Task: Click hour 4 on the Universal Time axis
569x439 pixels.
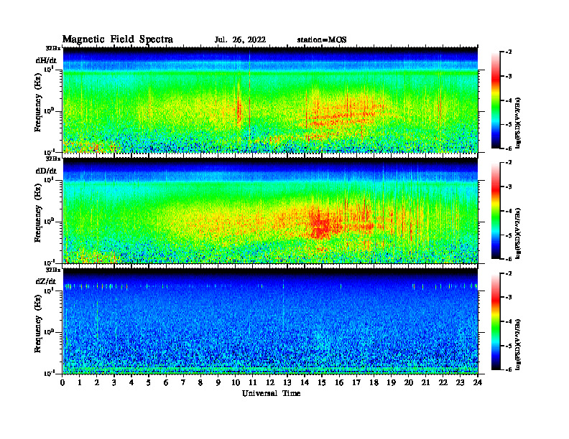Action: click(x=131, y=382)
